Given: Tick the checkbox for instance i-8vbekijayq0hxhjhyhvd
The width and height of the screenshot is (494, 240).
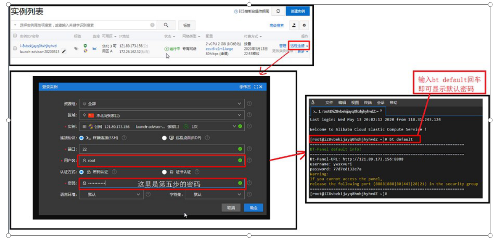Looking at the screenshot, I should coord(15,46).
